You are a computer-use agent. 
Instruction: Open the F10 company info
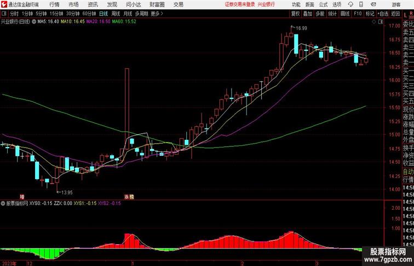coord(358,14)
